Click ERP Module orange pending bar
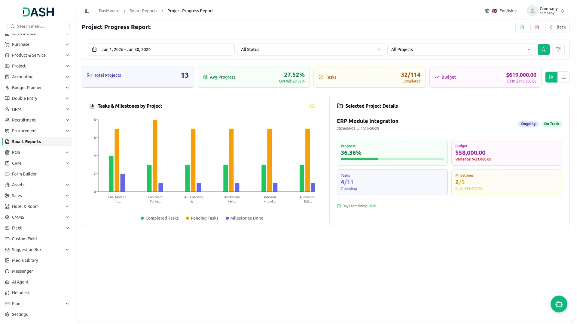Screen dimensions: 577x324 pos(117,160)
